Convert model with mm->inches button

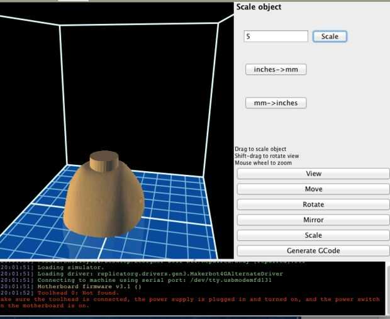point(276,103)
